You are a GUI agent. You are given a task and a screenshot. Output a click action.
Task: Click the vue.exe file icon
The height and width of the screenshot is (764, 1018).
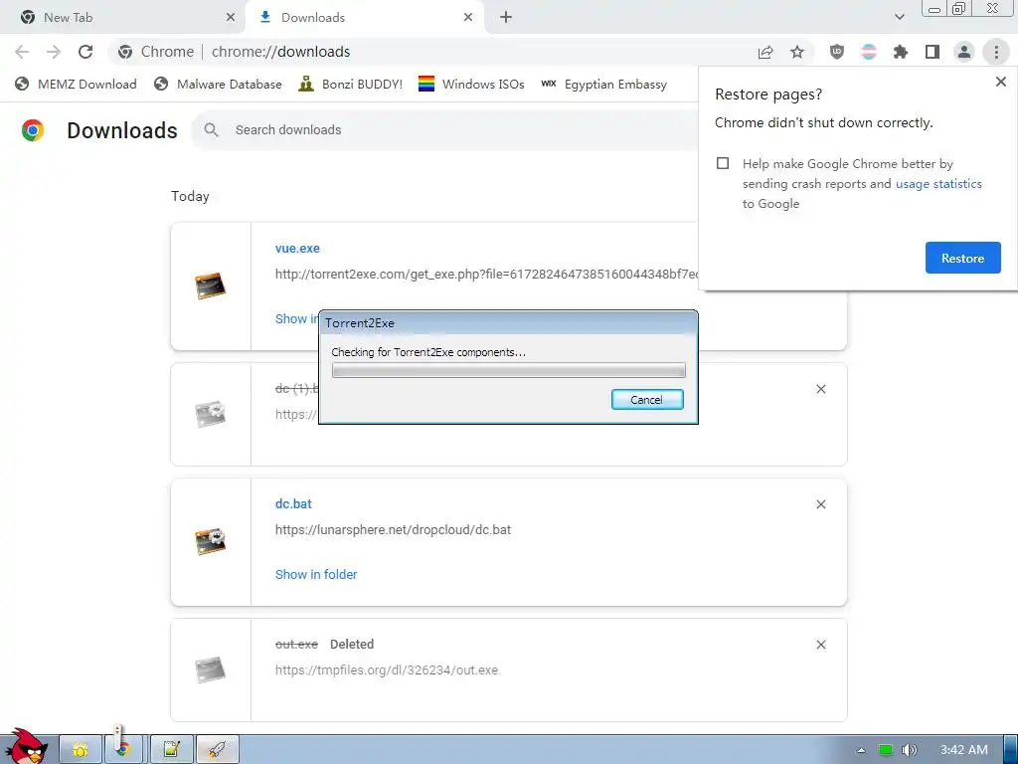211,286
